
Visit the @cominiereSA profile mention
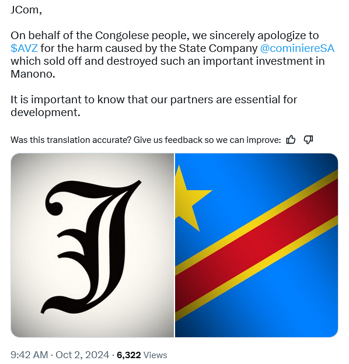pos(297,48)
